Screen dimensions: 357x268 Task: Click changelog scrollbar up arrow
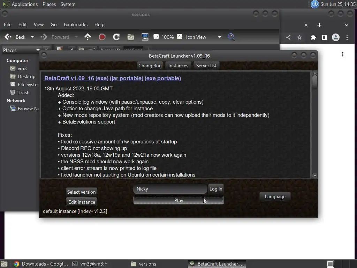(x=315, y=73)
